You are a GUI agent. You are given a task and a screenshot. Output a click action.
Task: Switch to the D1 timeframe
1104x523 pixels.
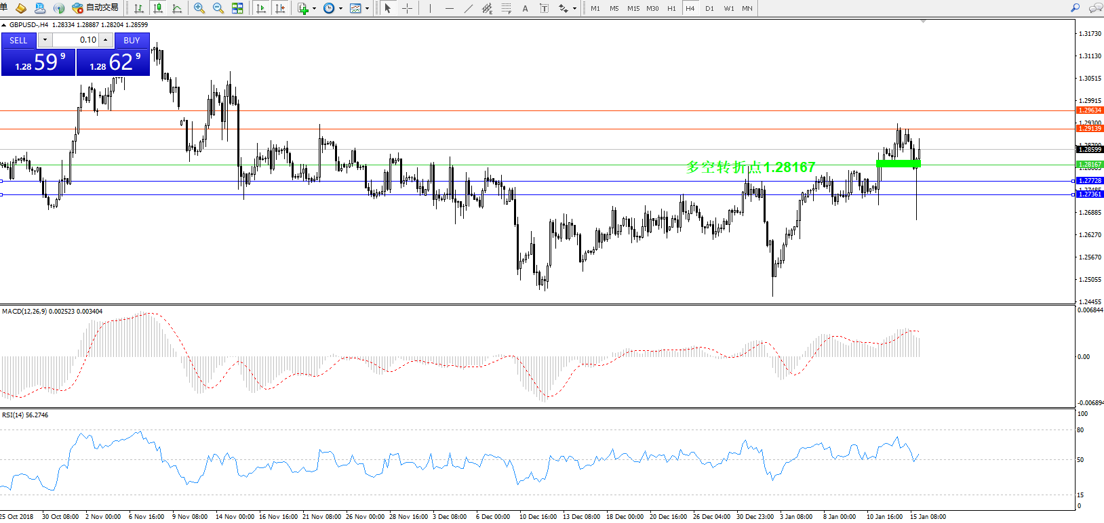pos(709,8)
